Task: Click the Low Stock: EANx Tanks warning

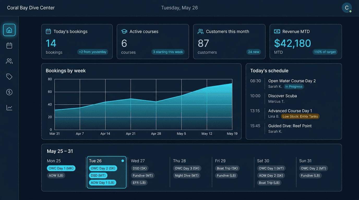Action: 300,116
